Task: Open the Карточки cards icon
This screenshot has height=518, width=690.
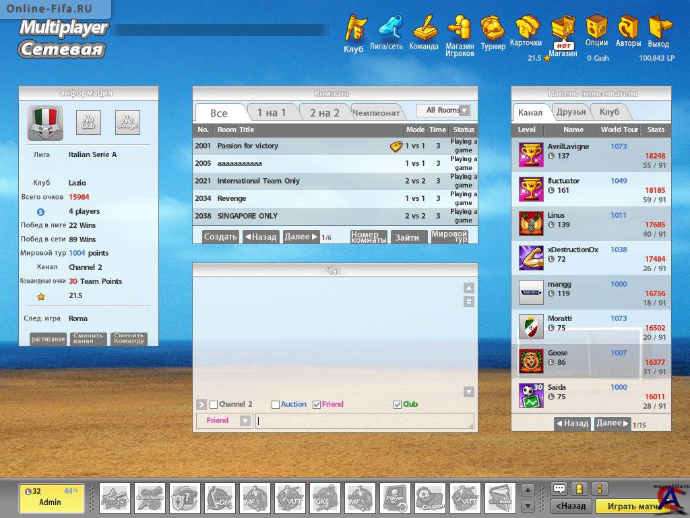Action: coord(527,27)
